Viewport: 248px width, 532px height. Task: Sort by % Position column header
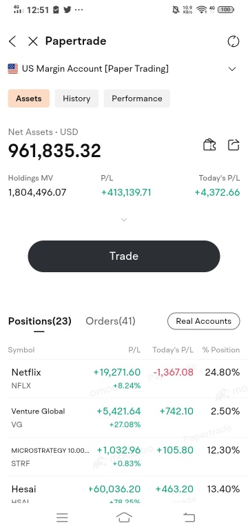[221, 350]
